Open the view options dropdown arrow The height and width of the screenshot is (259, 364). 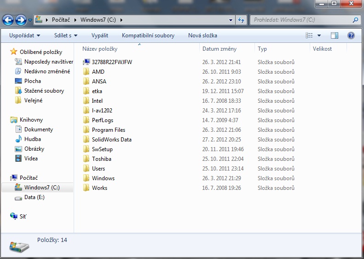pyautogui.click(x=319, y=35)
